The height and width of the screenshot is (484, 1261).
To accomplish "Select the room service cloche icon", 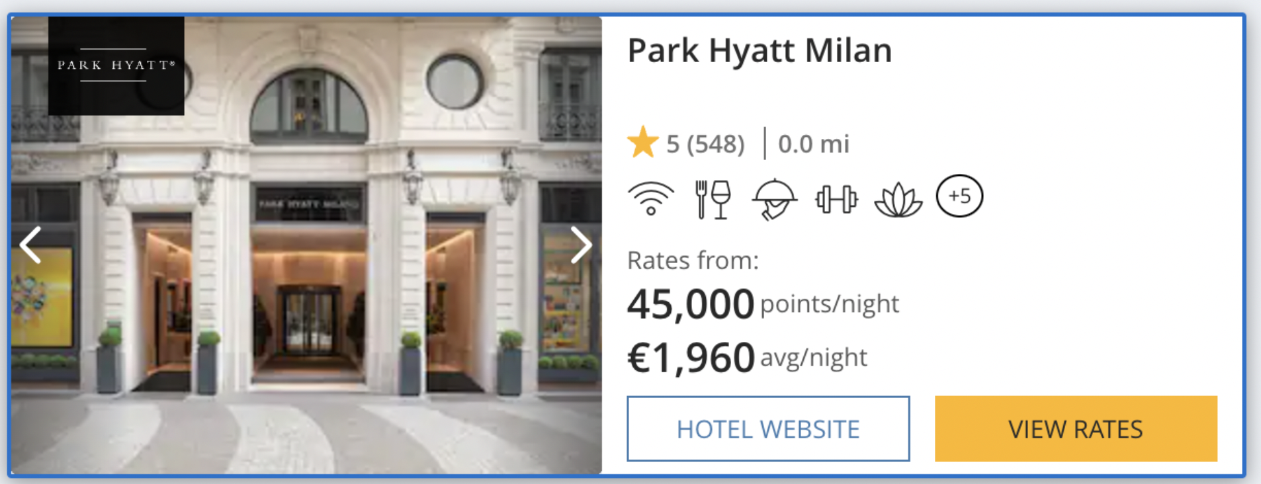I will [x=774, y=199].
